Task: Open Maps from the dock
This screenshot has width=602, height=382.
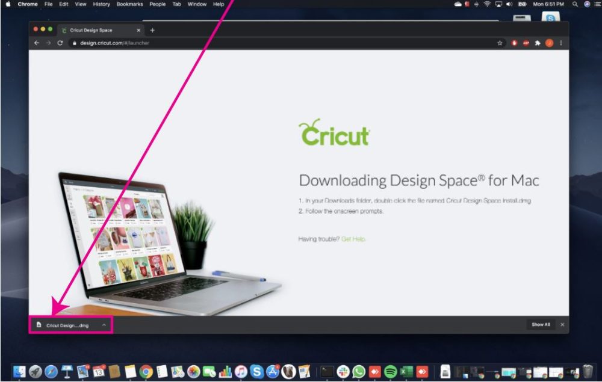Action: 178,371
